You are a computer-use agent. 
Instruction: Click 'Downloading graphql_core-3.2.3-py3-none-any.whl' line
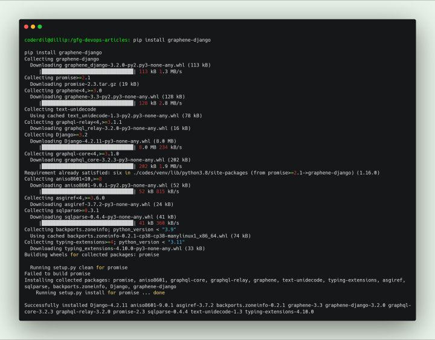110,160
